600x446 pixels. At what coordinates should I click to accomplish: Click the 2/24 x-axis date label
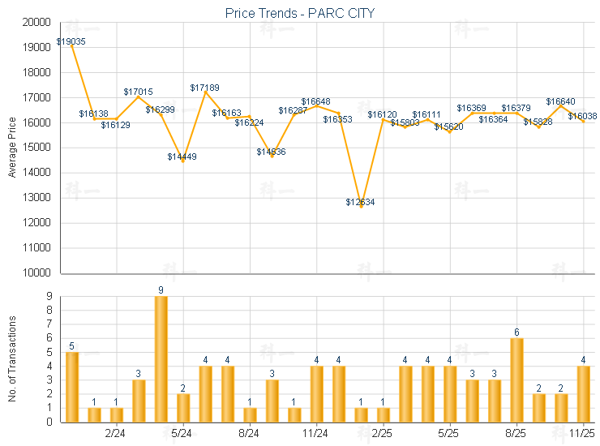(116, 434)
